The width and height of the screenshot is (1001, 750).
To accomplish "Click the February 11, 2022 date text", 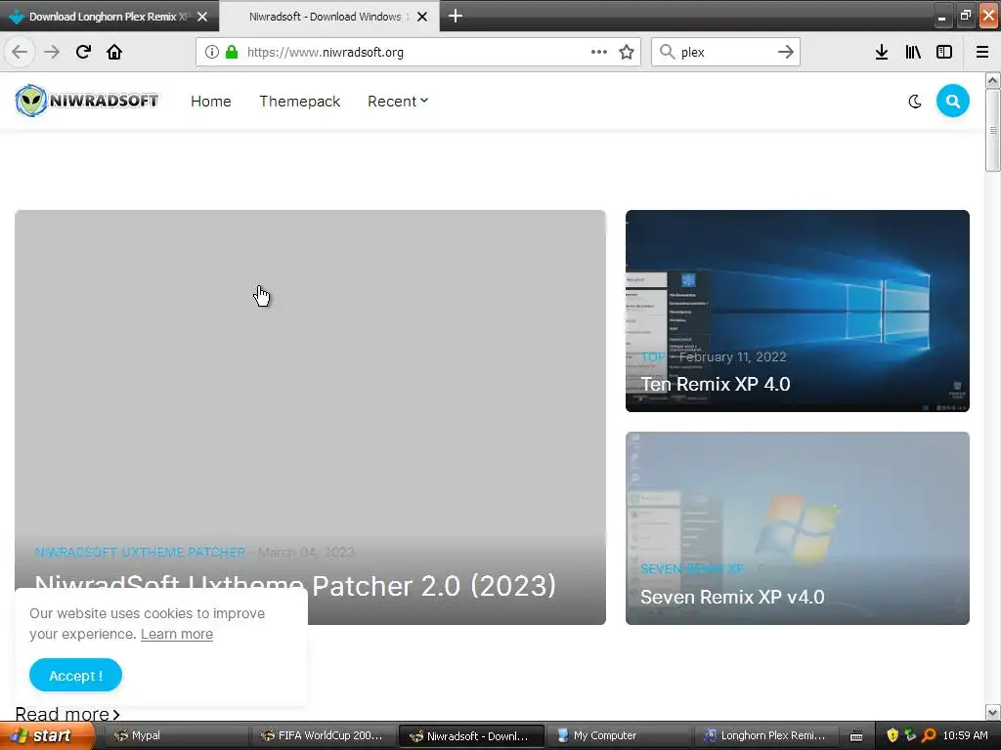I will pyautogui.click(x=733, y=357).
